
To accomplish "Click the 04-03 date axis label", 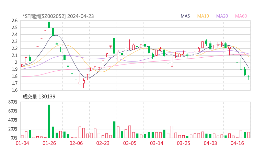I will tap(210, 143).
